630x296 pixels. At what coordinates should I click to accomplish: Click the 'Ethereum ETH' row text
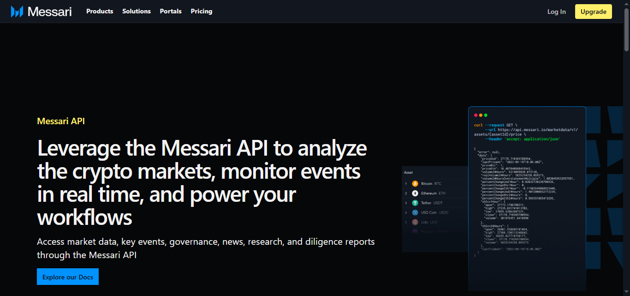[x=433, y=193]
